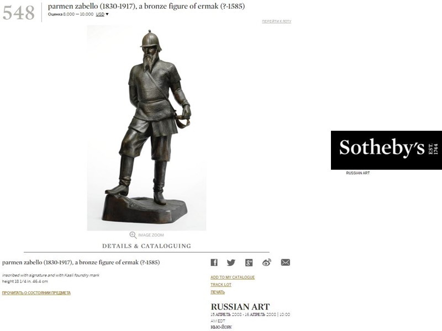Click ADD TO MY CATALOGUE link
Viewport: 442px width, 331px height.
point(233,277)
